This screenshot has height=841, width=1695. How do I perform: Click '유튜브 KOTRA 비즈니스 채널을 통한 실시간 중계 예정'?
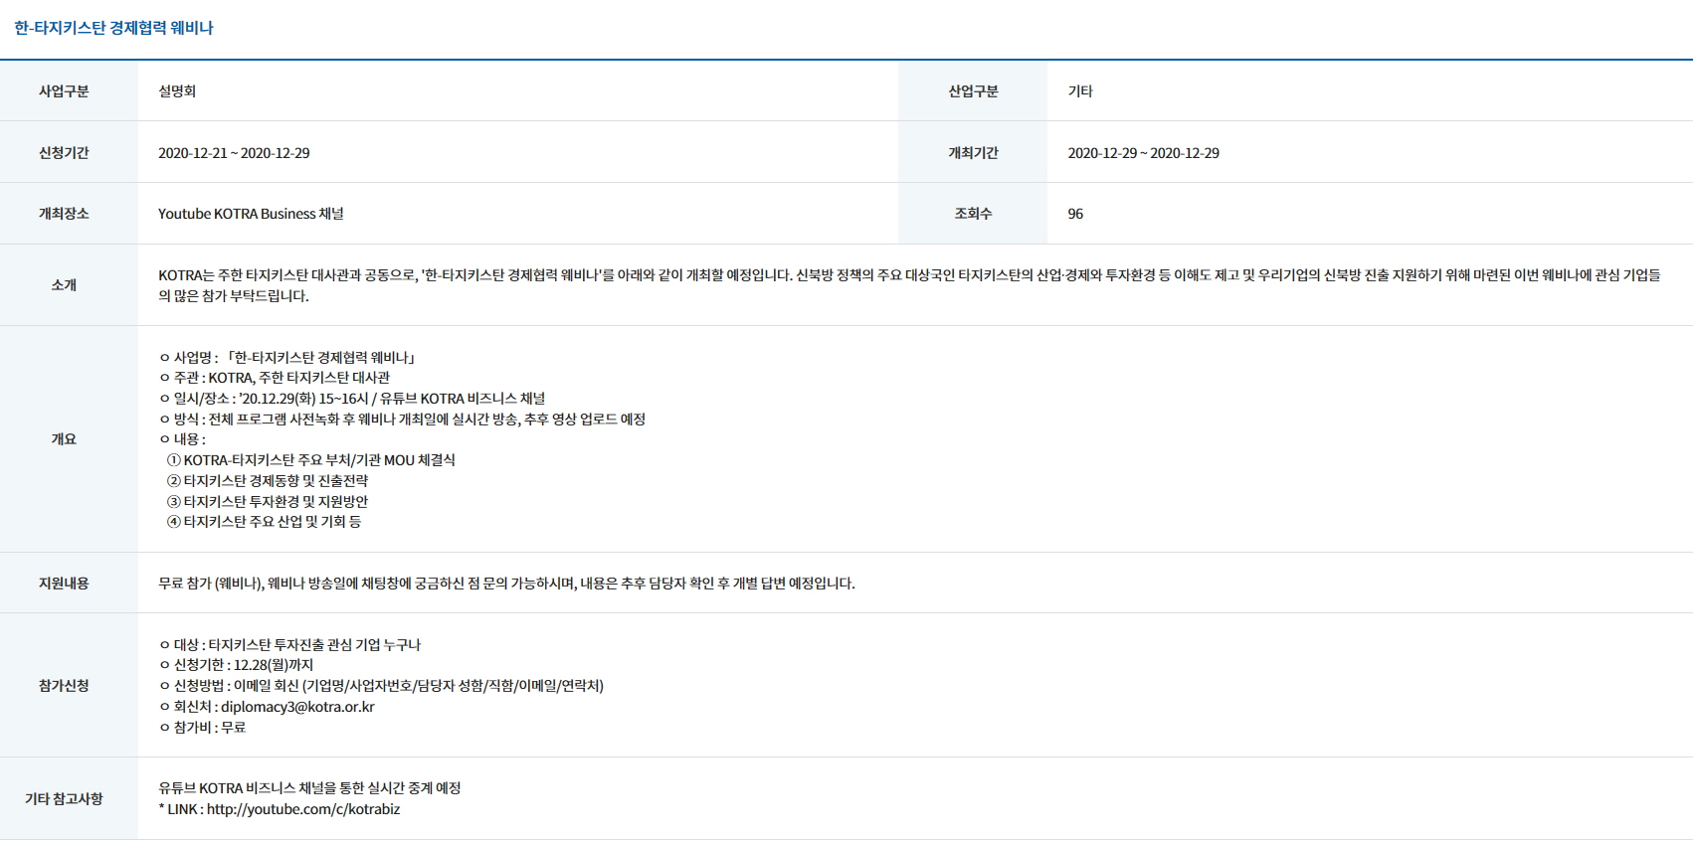309,788
